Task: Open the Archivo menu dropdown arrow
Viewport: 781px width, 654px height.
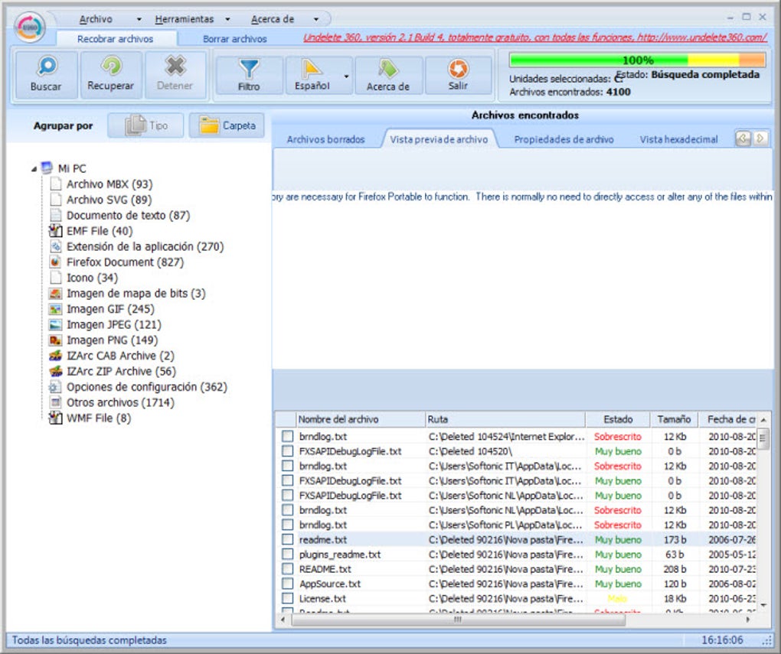Action: 139,19
